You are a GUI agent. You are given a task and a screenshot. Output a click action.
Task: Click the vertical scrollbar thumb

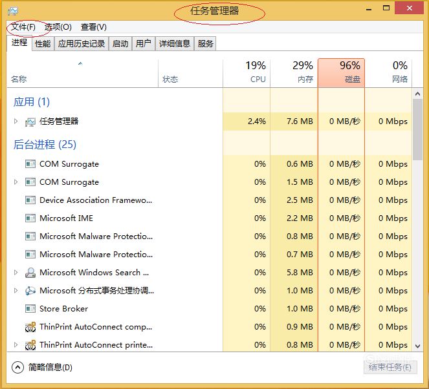(x=417, y=130)
